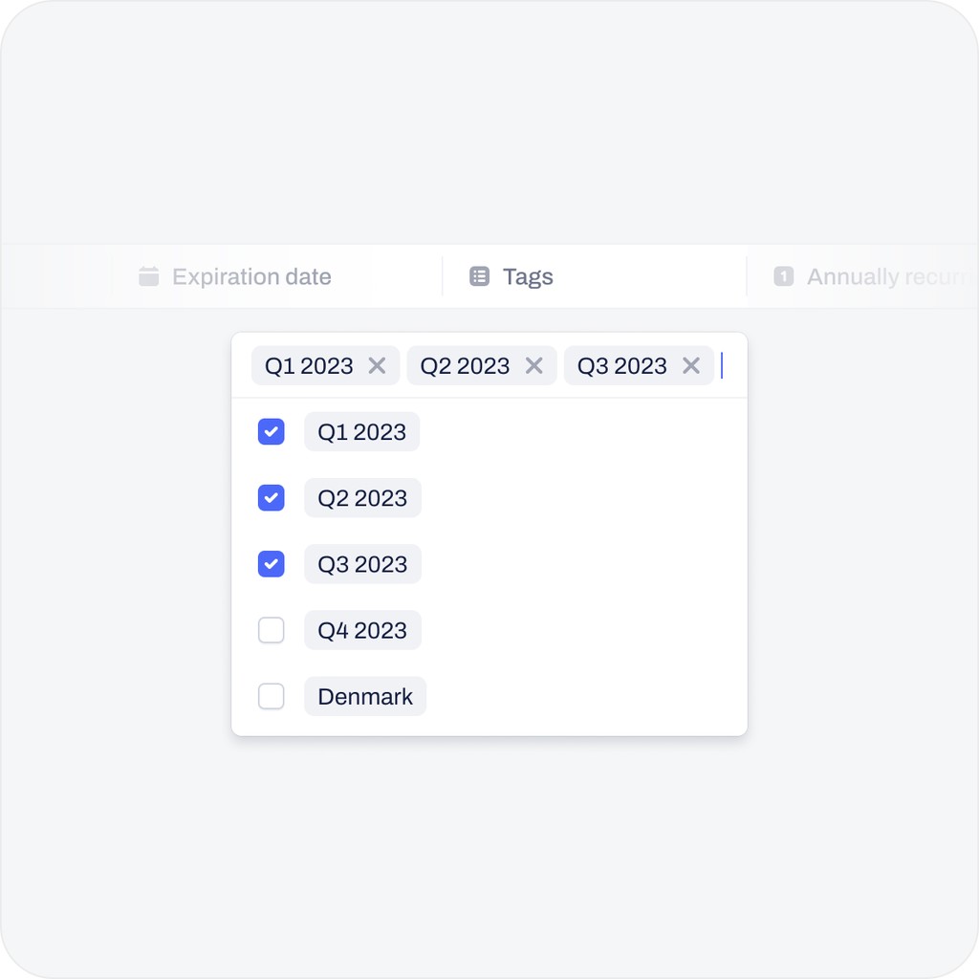The height and width of the screenshot is (979, 979).
Task: Switch to the Tags section
Action: tap(527, 275)
